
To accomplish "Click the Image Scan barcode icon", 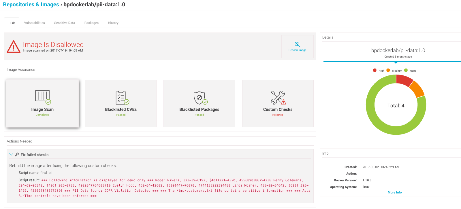I will coord(43,96).
